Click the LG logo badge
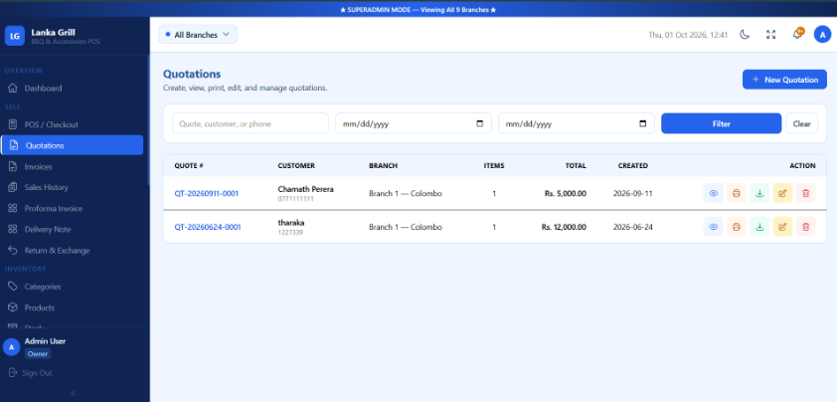 pos(15,36)
